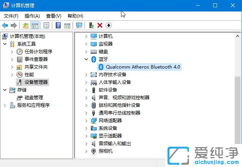Open the 查看(V) menu

[x=53, y=16]
